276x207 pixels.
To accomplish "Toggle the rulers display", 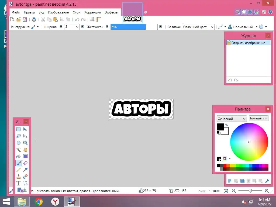I will coord(99,19).
